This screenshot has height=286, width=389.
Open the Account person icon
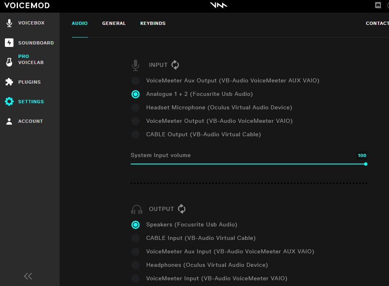(x=9, y=121)
